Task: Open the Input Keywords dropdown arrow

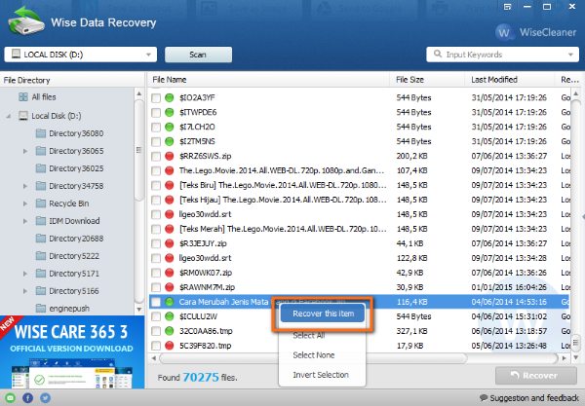Action: coord(570,55)
